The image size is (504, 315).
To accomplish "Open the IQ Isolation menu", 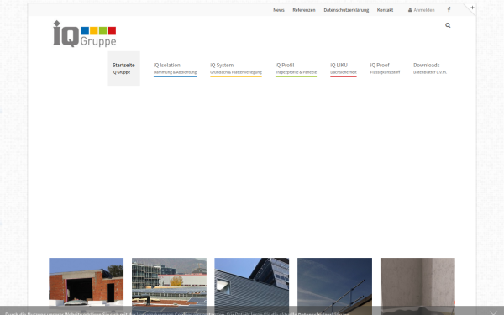I will coord(175,69).
